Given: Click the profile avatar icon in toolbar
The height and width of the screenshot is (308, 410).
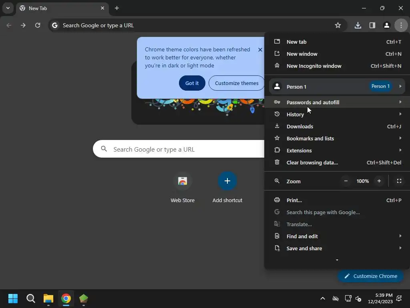Looking at the screenshot, I should coord(386,25).
